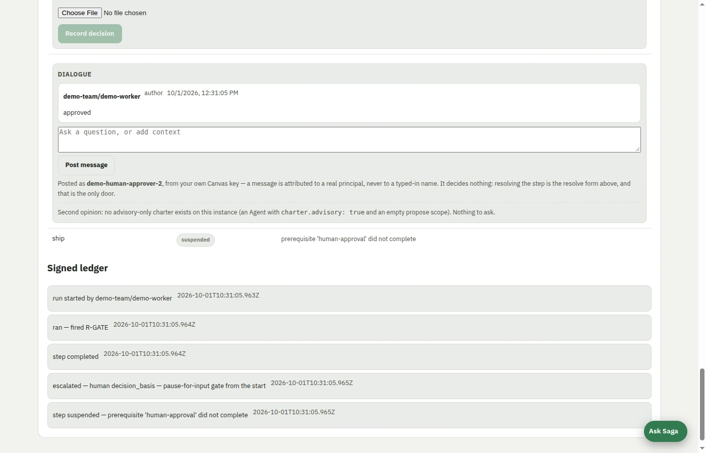Click the 'No file chosen' label

[125, 13]
